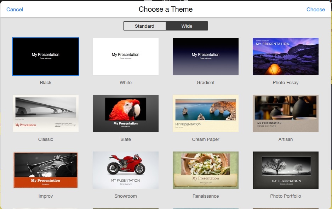Choose the Cream Paper theme thumbnail
The height and width of the screenshot is (209, 332).
[206, 113]
